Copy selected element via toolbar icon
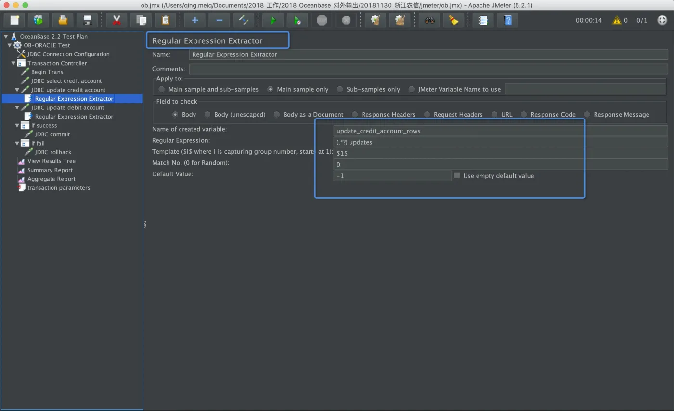 141,20
